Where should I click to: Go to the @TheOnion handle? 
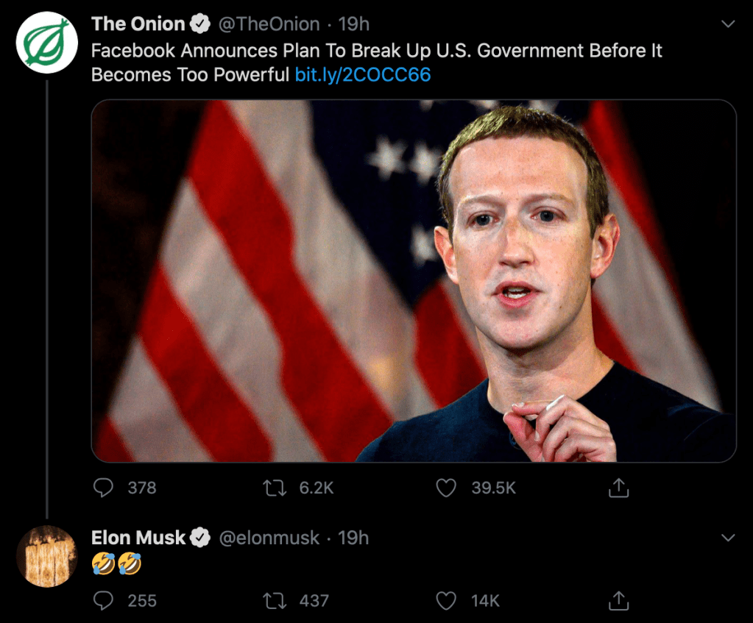coord(269,24)
